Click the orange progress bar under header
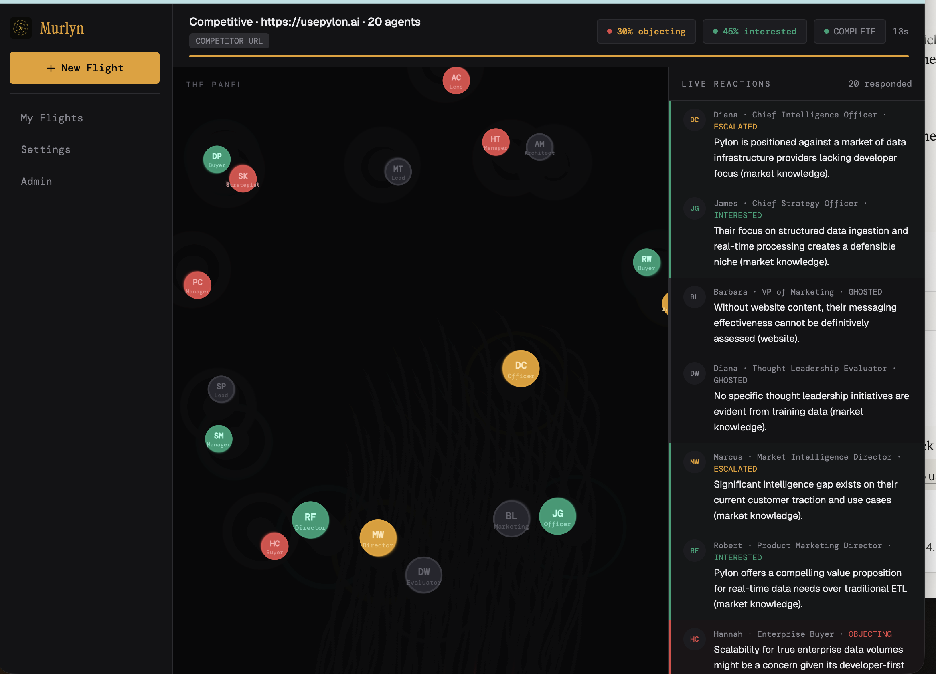The width and height of the screenshot is (936, 674). 548,56
